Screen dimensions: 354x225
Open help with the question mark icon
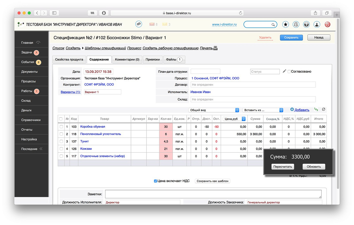click(x=306, y=24)
